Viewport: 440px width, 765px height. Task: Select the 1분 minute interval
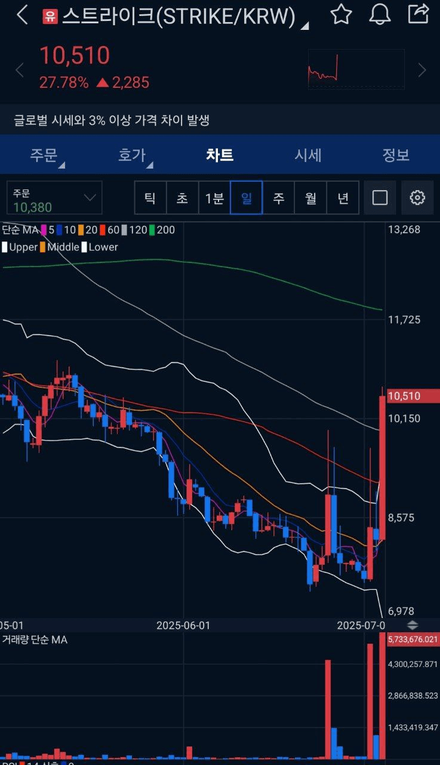214,198
